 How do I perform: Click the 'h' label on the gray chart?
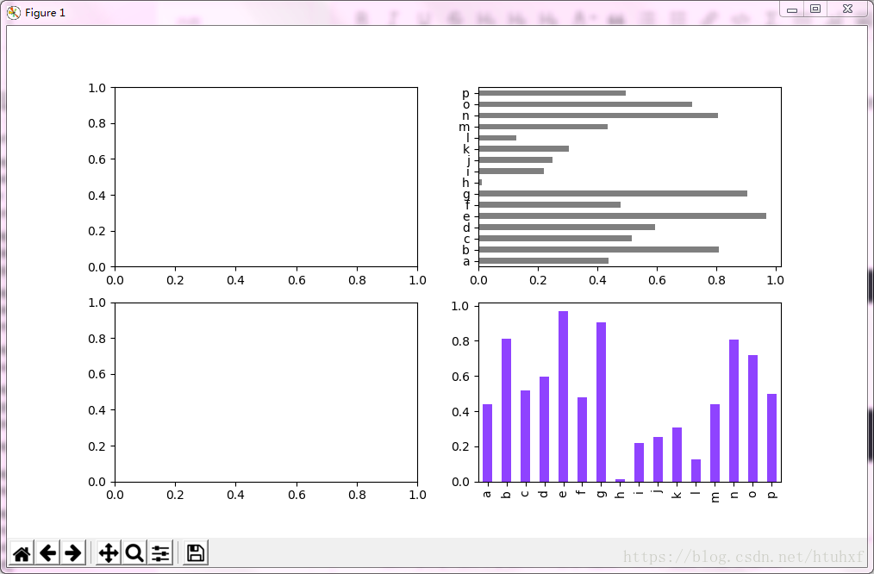(x=466, y=182)
